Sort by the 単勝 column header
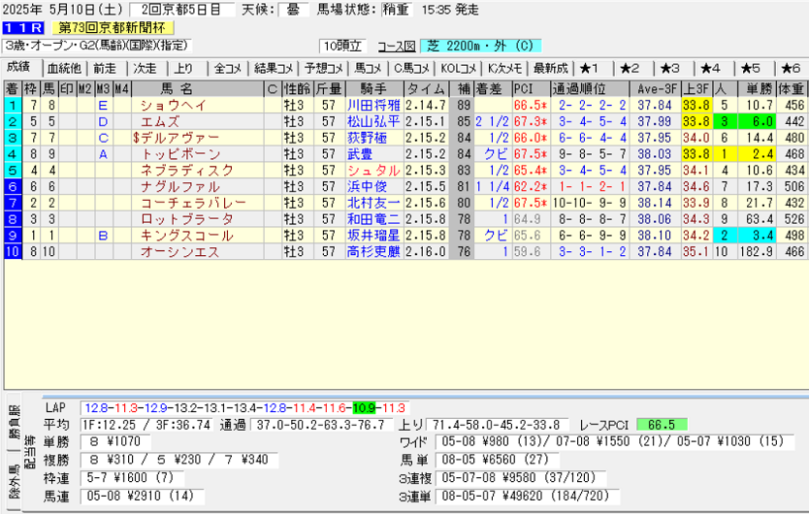 point(753,88)
